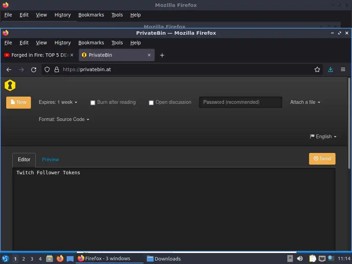Switch to Forged in Fire browser tab
The height and width of the screenshot is (264, 352).
pyautogui.click(x=39, y=55)
